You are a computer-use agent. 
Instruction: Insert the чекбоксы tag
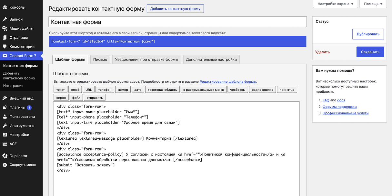pyautogui.click(x=238, y=89)
